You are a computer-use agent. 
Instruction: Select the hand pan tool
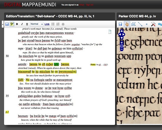click(x=127, y=24)
